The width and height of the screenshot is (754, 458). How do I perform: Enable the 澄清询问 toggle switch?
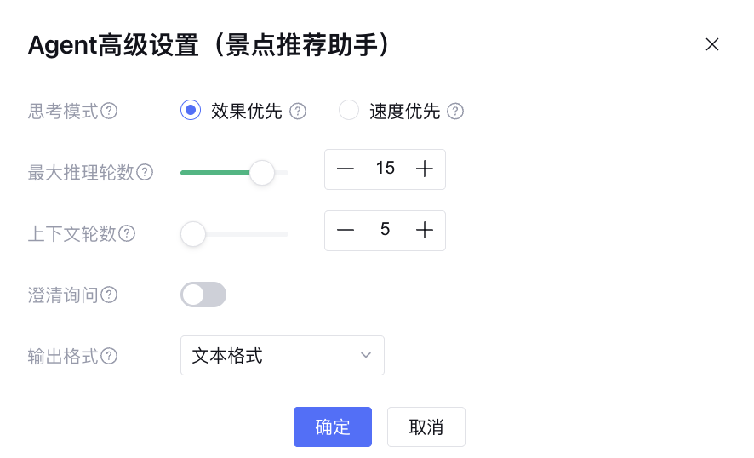(x=203, y=295)
